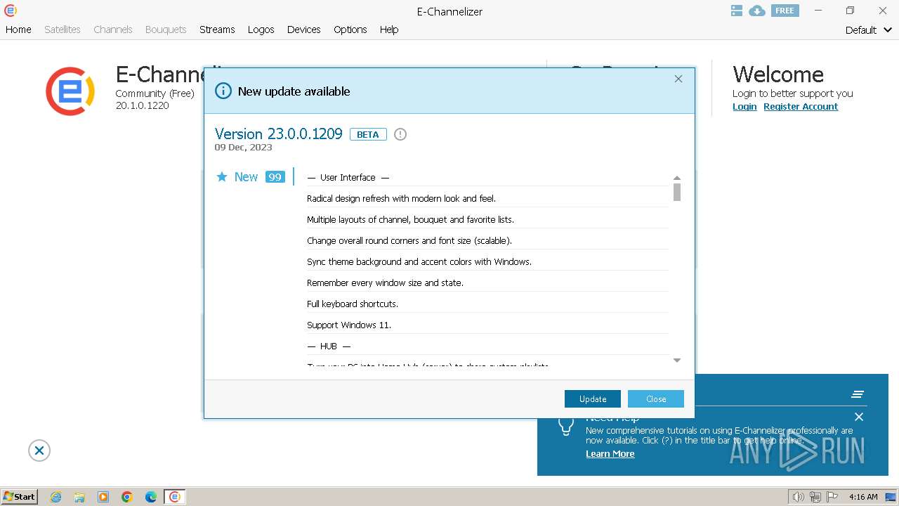Click the FREE edition badge
The image size is (899, 506).
785,11
